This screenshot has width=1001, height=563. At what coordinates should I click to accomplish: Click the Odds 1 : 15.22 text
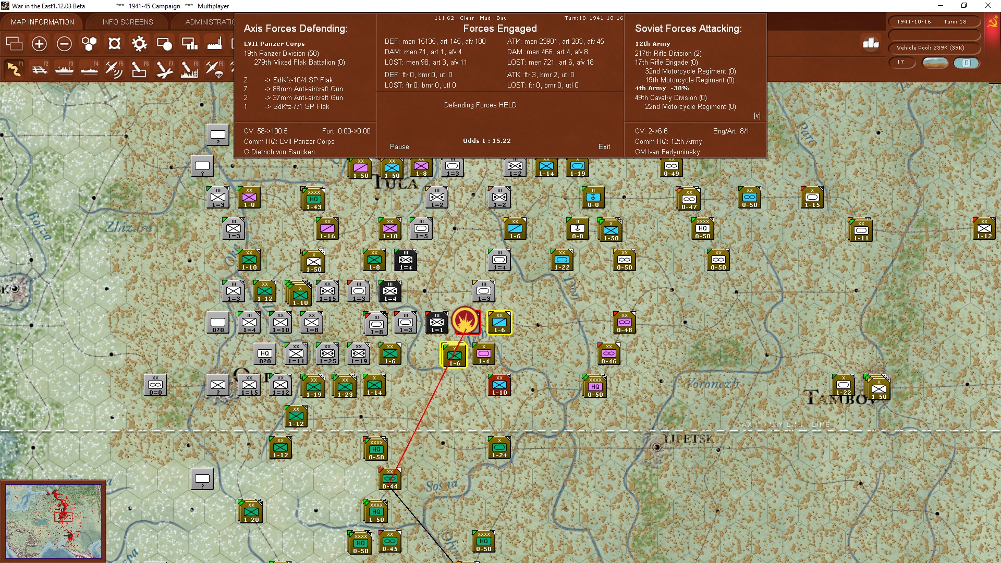(x=487, y=141)
